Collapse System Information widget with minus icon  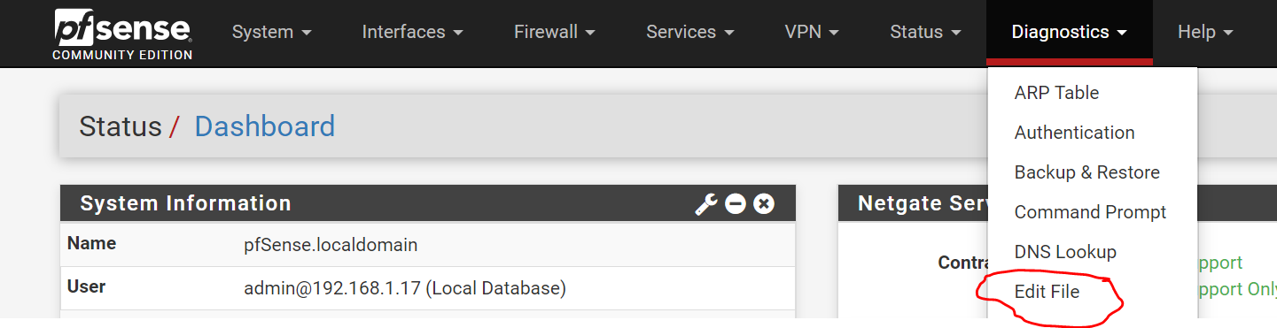tap(736, 204)
